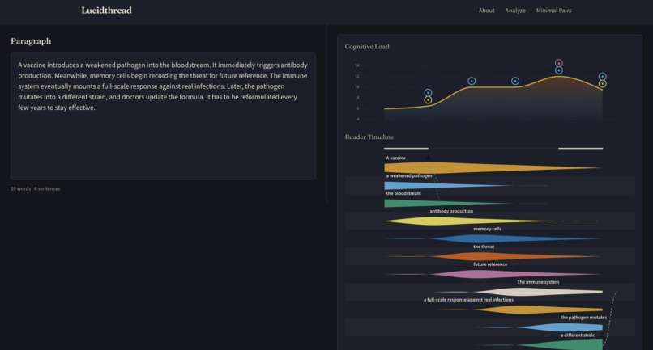This screenshot has width=653, height=350.
Task: Click the first white segment bar under Reader Timeline
Action: (406, 148)
